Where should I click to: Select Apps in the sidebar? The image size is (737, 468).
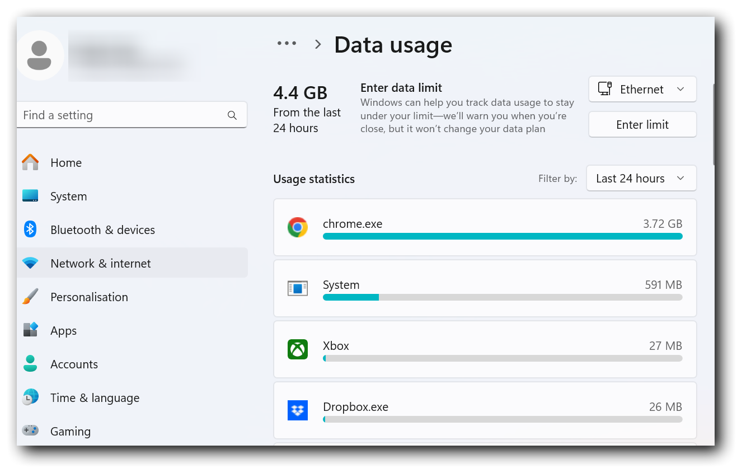click(63, 330)
